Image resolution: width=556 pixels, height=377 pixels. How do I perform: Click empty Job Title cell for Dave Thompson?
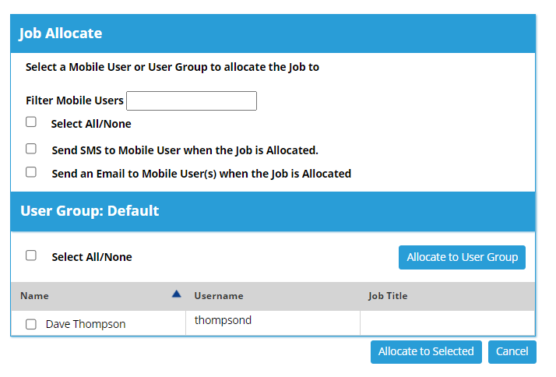448,322
